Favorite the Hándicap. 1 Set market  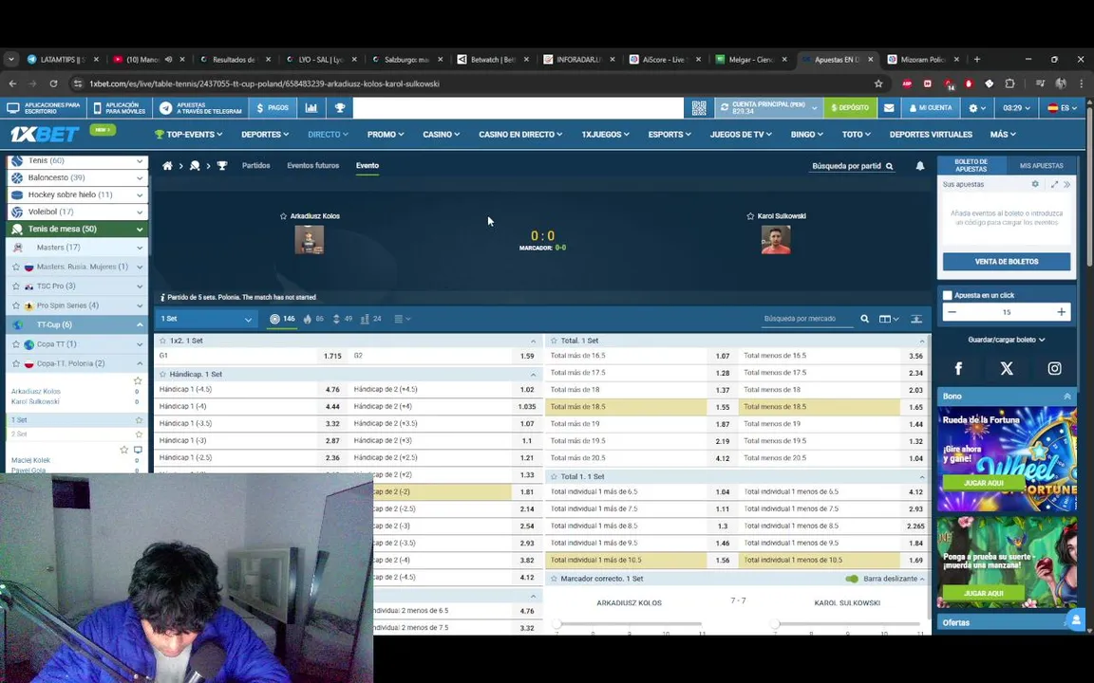click(x=162, y=375)
